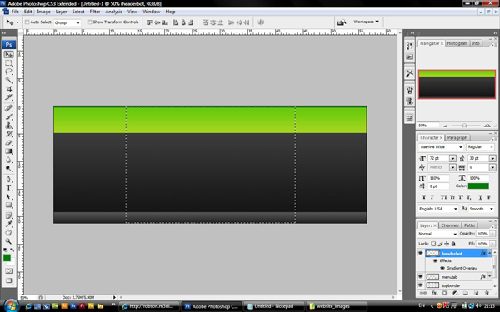Add a layer mask to headerbot
Screen dimensions: 500x312
coord(444,293)
